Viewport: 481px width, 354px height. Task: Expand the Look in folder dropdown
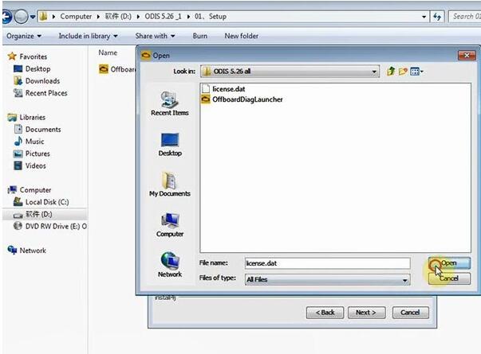pos(374,72)
